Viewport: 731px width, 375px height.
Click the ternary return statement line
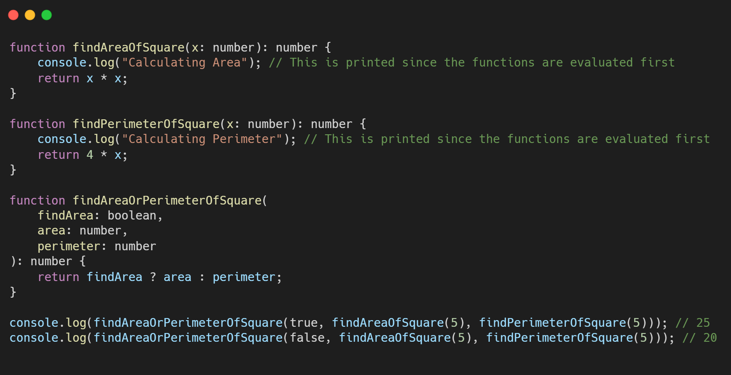coord(160,277)
